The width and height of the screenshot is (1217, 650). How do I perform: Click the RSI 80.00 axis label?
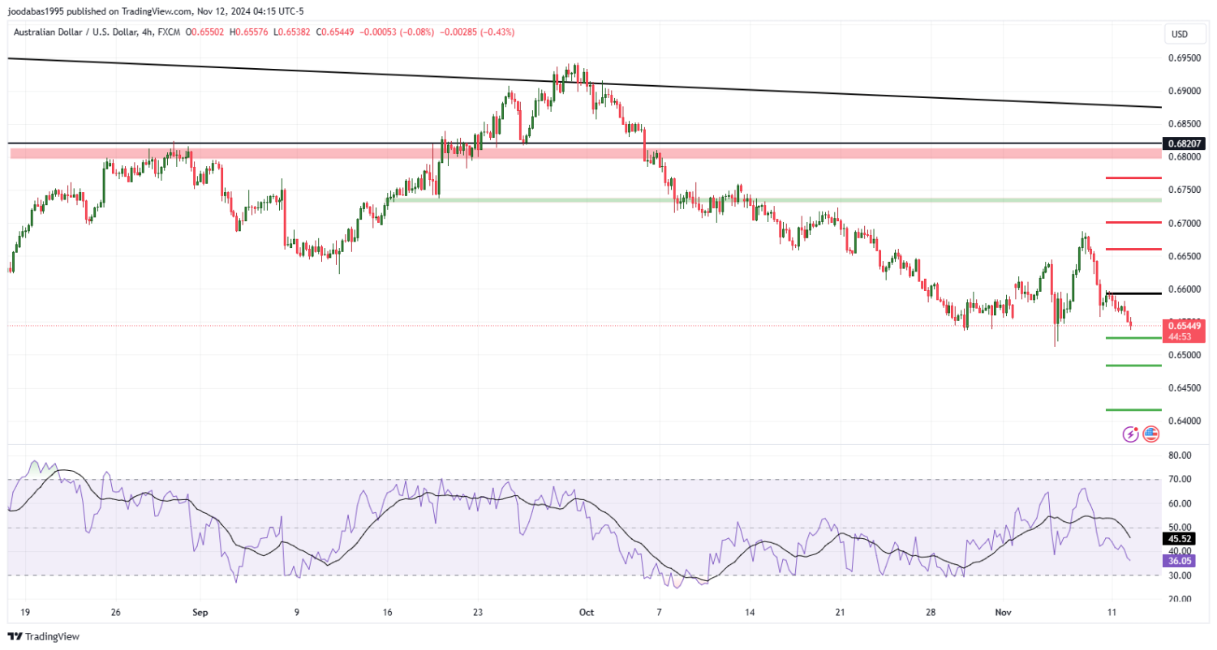tap(1180, 455)
